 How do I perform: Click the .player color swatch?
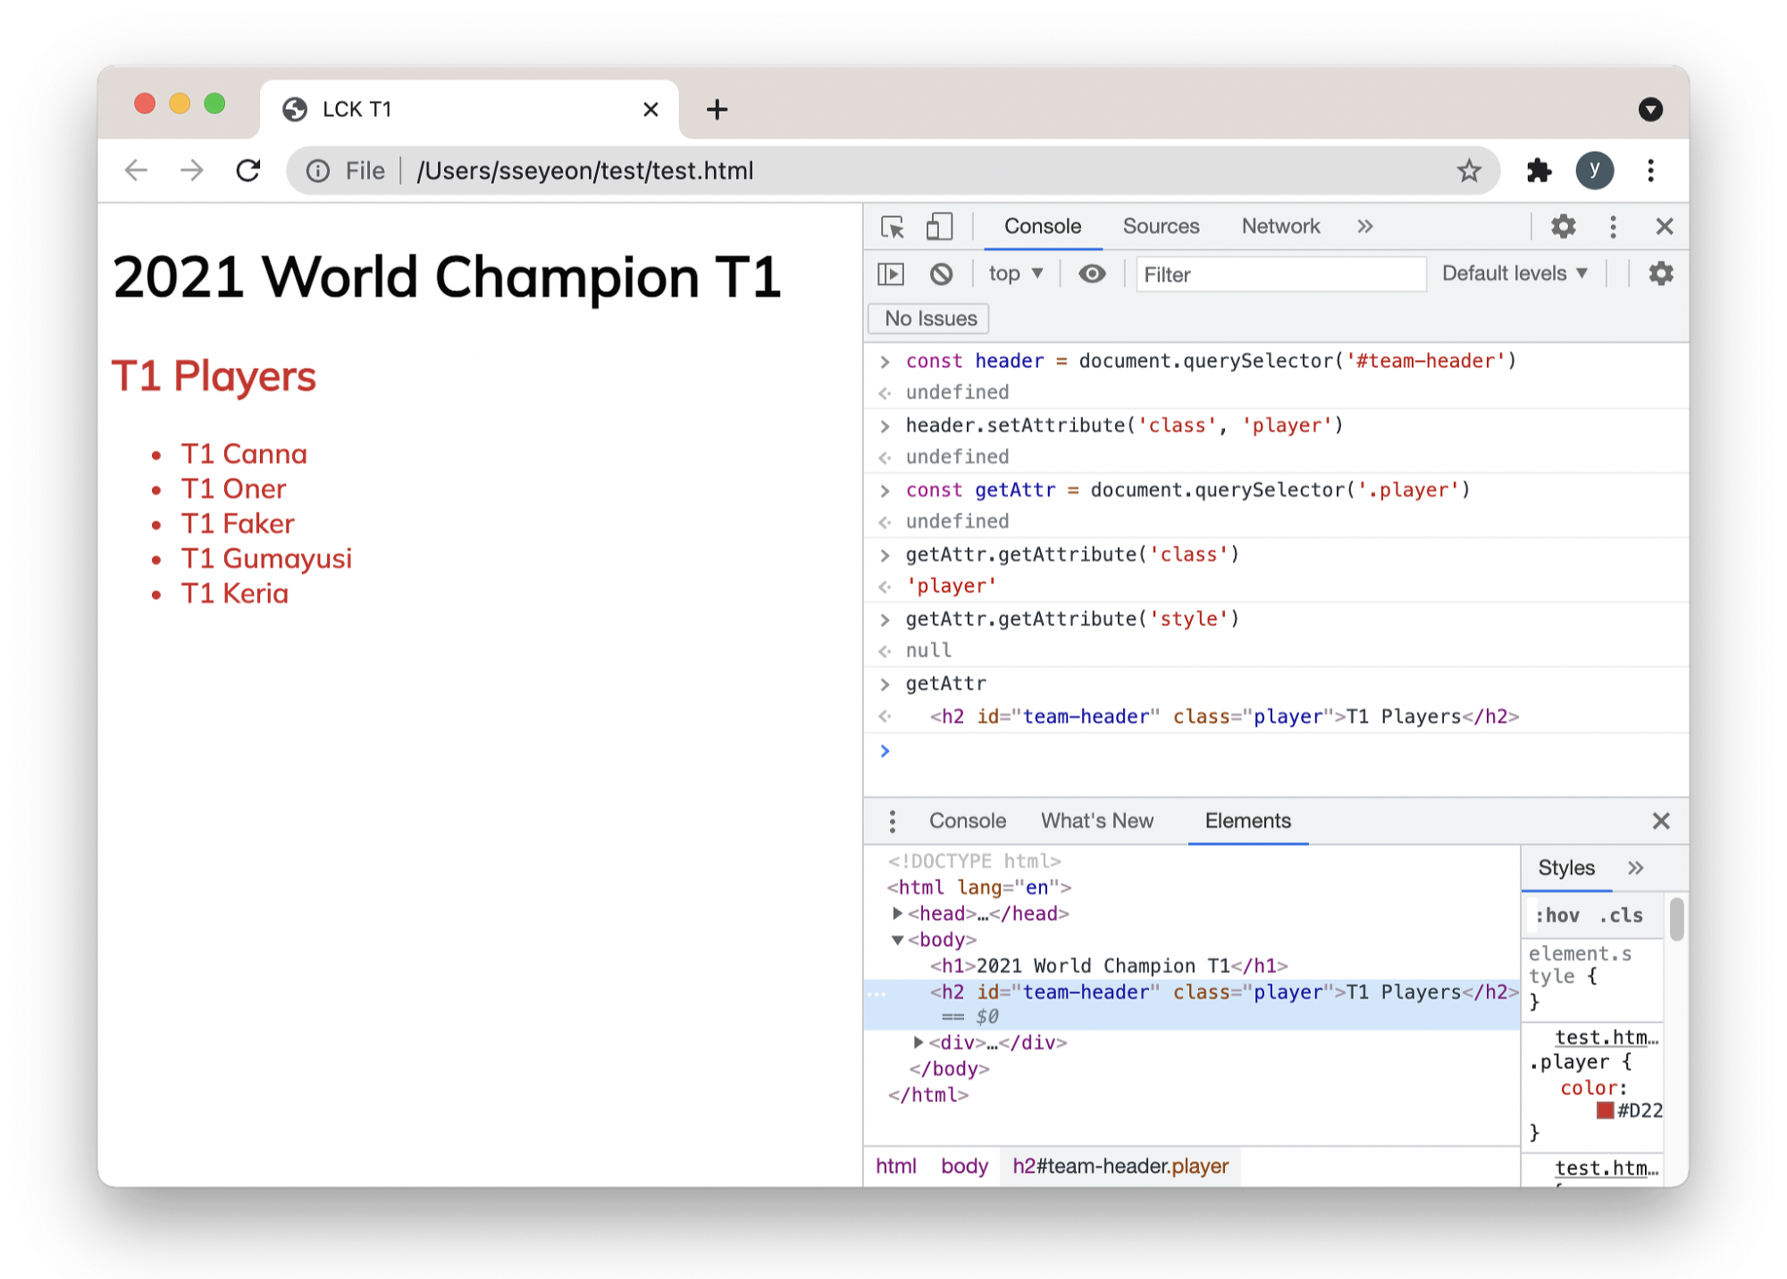coord(1605,1110)
